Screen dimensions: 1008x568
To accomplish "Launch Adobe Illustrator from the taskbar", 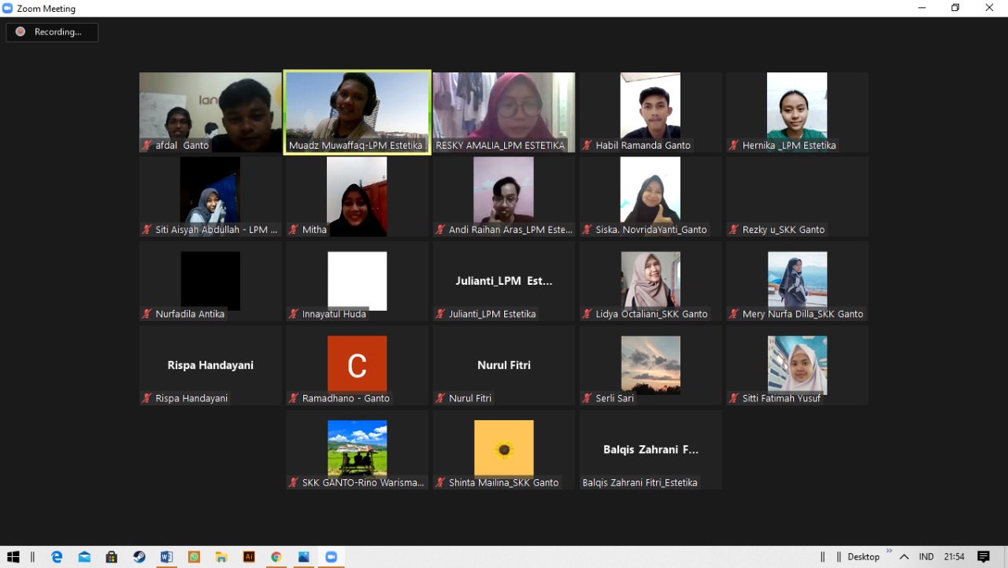I will point(249,557).
